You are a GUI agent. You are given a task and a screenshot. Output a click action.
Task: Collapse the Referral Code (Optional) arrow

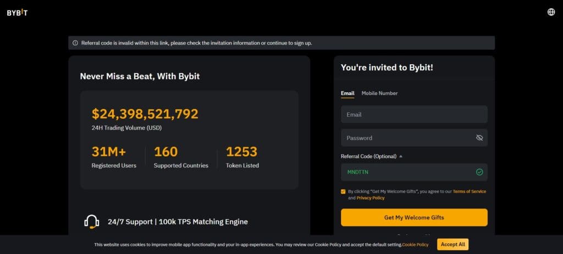point(401,156)
